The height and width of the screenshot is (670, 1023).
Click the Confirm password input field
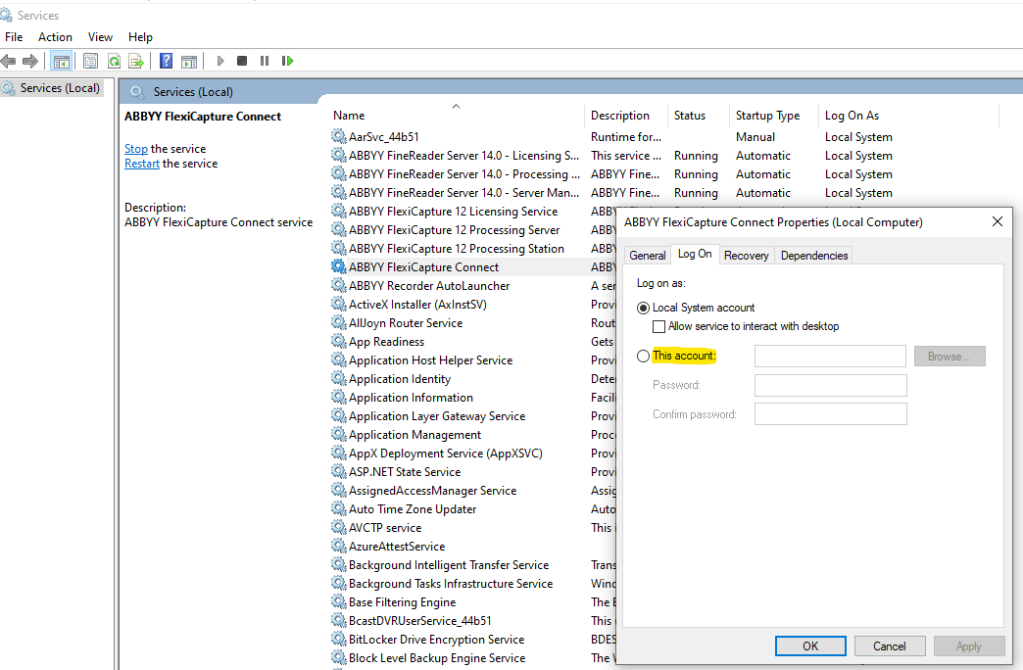[831, 413]
